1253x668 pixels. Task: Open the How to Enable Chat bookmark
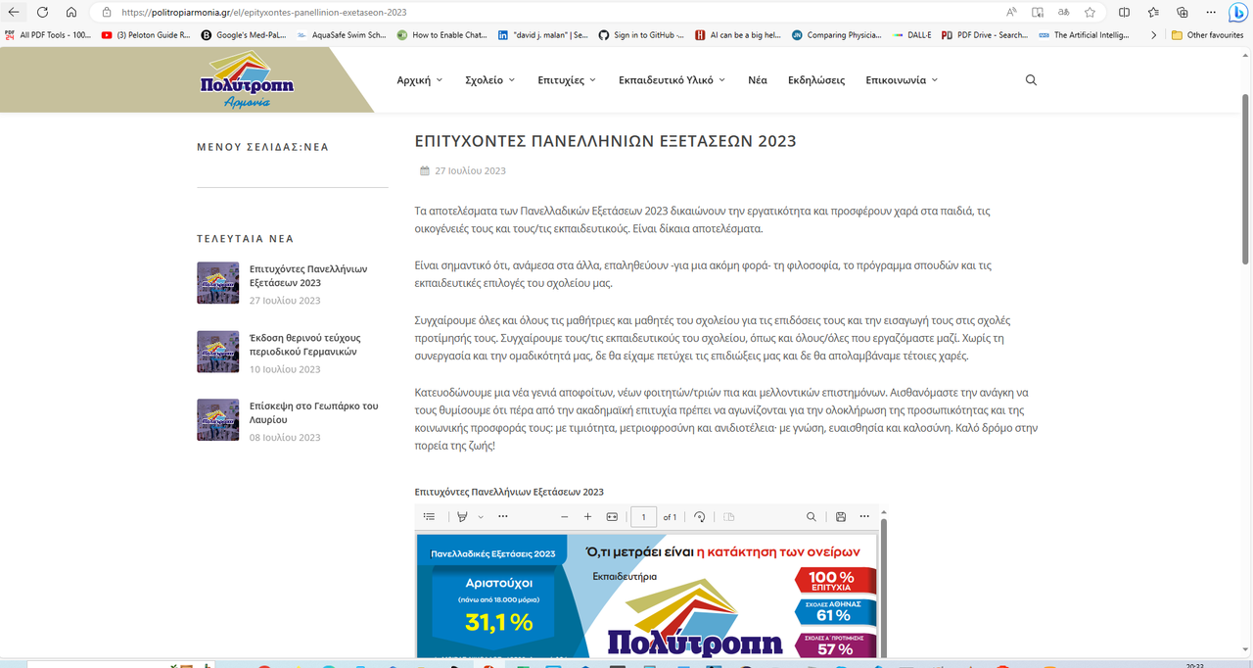coord(441,34)
